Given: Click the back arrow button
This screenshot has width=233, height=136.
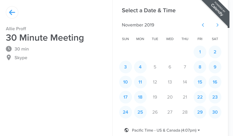Looking at the screenshot, I should (12, 12).
